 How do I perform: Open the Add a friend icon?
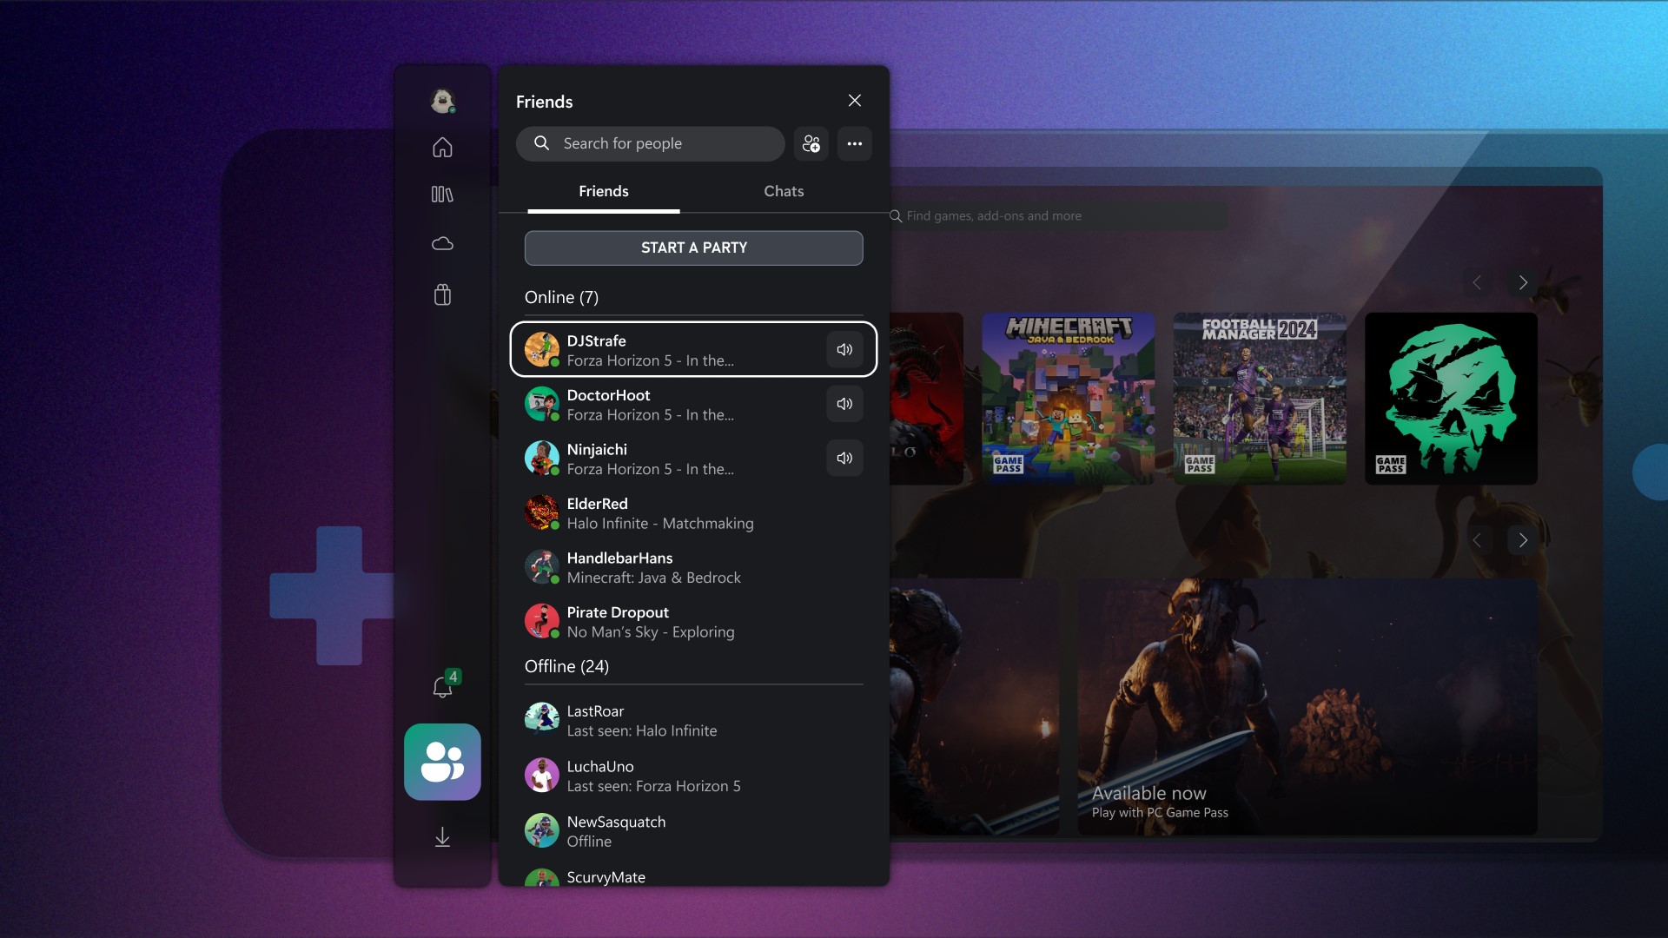coord(811,143)
